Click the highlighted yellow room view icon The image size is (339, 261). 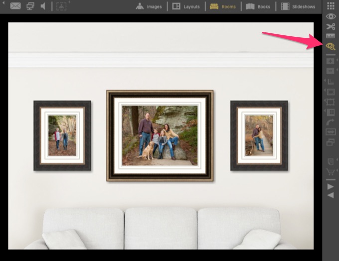coord(330,46)
